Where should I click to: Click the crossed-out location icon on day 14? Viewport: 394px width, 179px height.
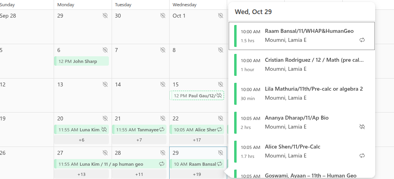163,84
